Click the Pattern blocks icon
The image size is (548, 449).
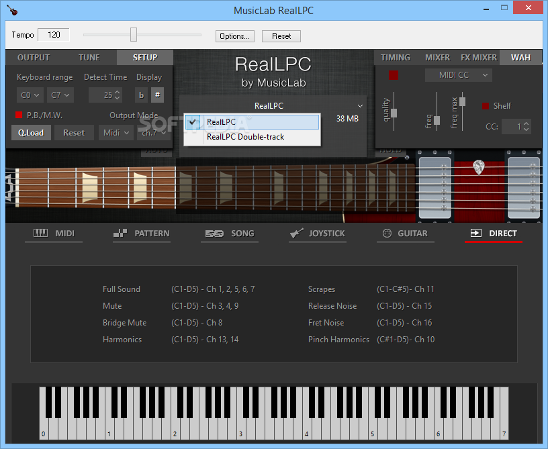[120, 234]
